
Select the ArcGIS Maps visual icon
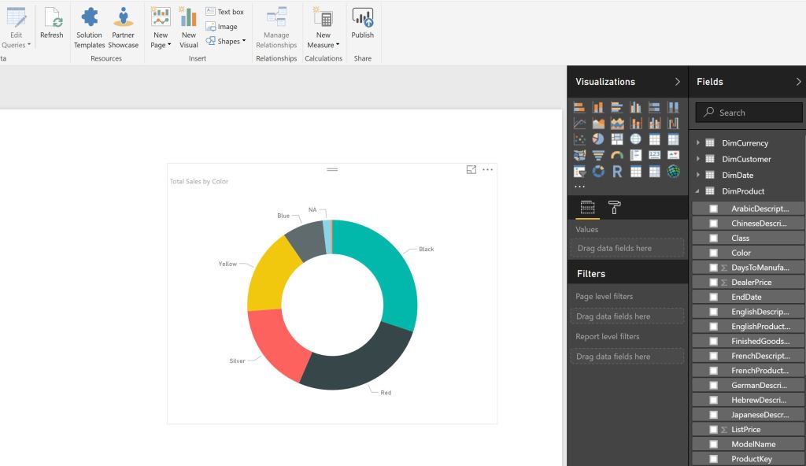tap(674, 171)
